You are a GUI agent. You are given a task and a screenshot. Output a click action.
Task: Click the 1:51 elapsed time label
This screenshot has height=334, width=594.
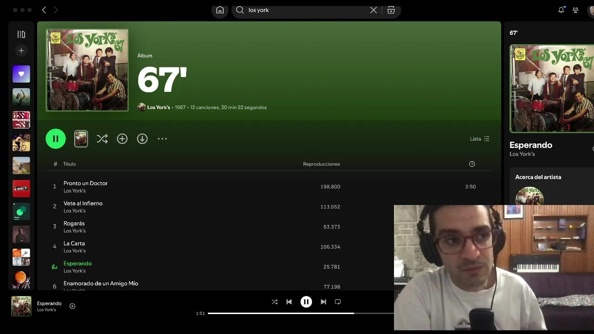(x=200, y=314)
